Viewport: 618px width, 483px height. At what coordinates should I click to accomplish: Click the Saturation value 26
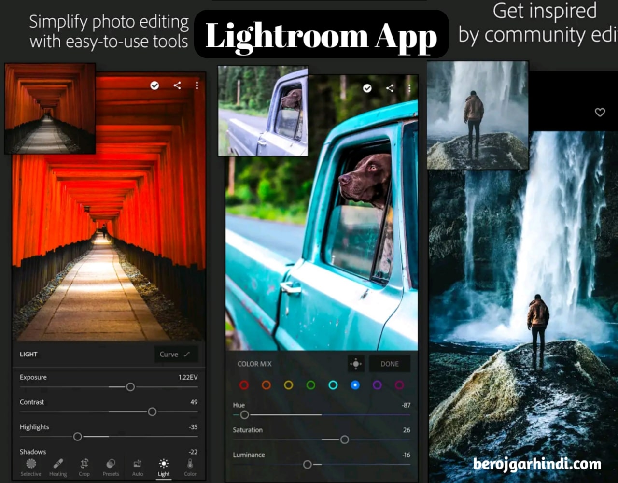tap(407, 430)
